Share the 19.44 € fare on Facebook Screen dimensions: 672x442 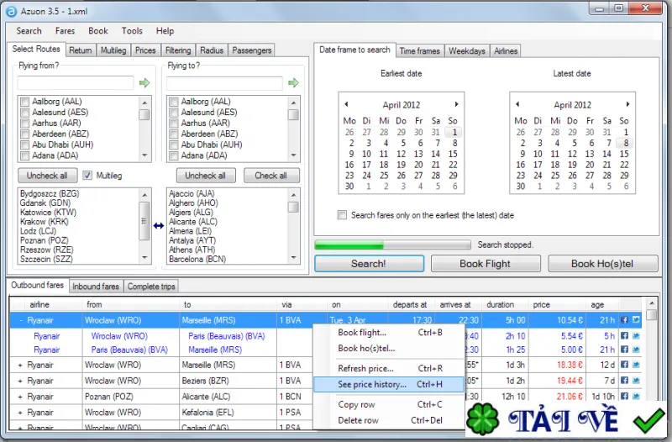click(624, 381)
